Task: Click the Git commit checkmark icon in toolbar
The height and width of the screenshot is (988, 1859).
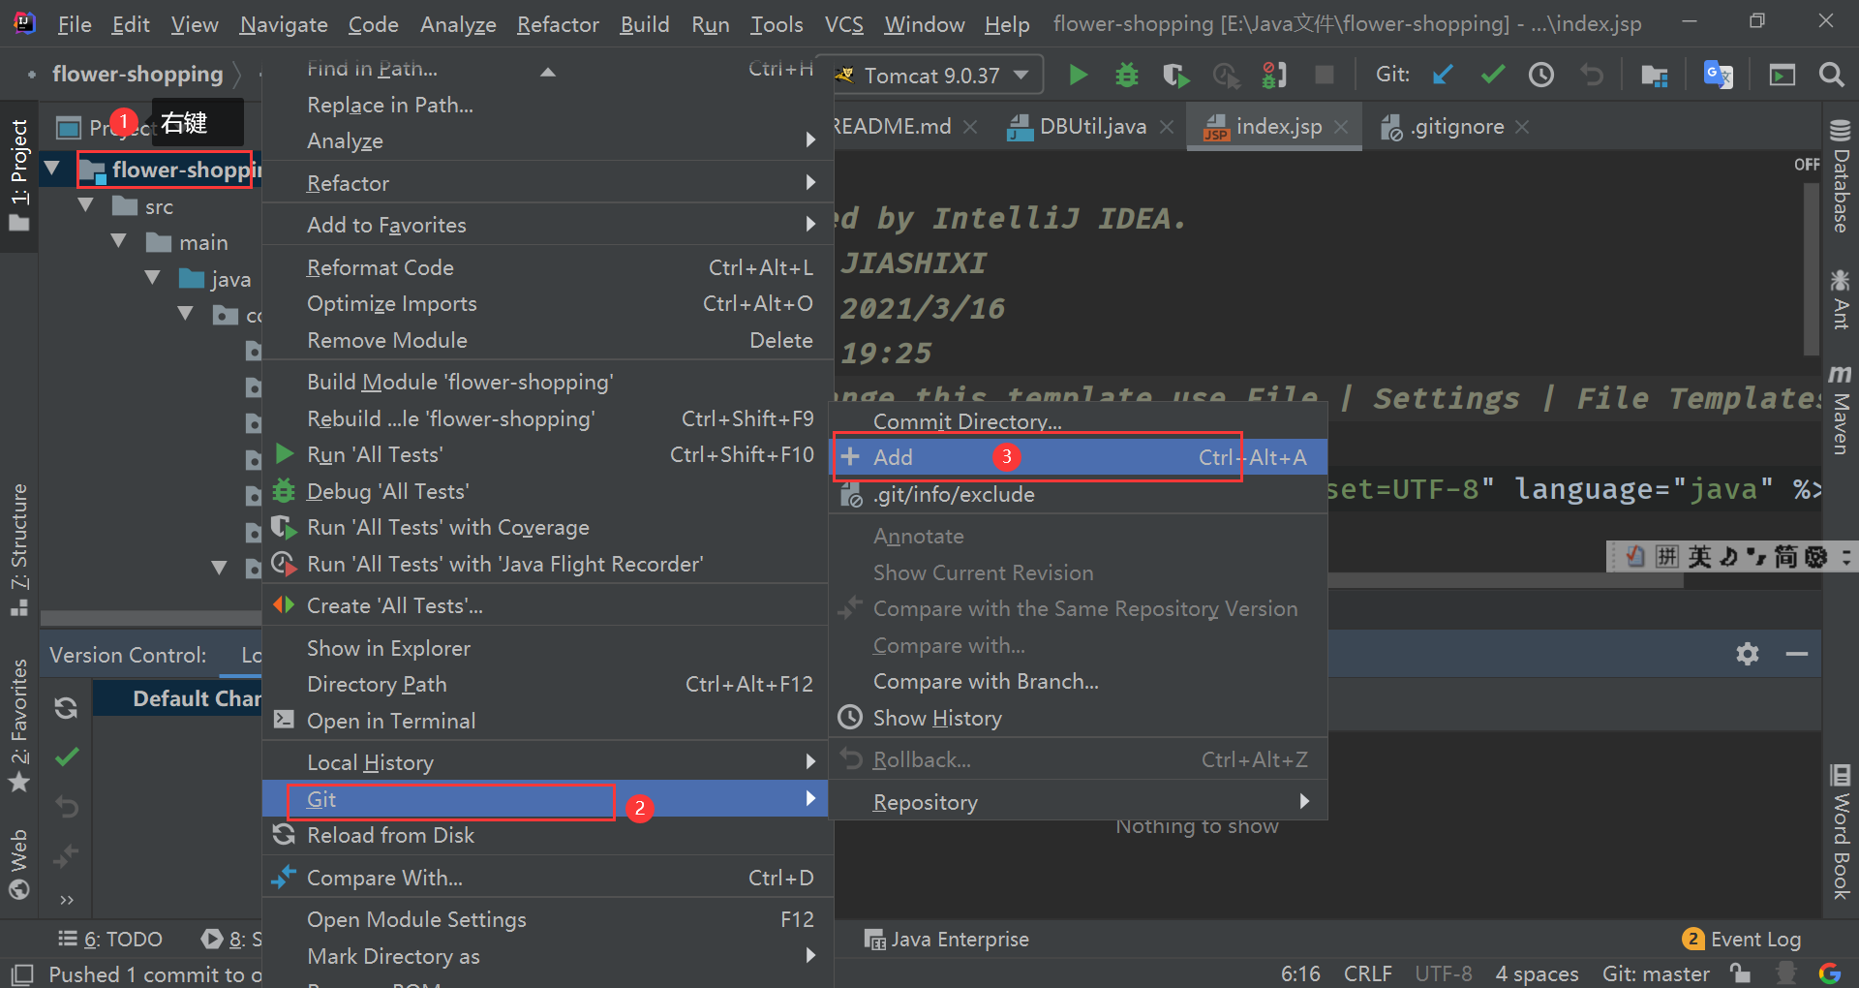Action: coord(1492,75)
